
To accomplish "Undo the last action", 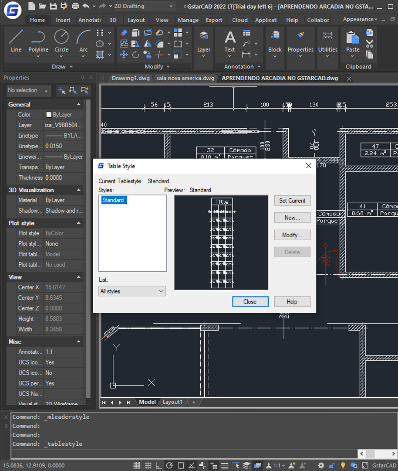I will [86, 6].
